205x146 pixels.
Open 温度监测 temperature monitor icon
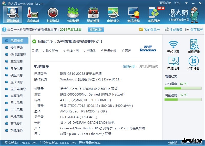tap(33, 15)
